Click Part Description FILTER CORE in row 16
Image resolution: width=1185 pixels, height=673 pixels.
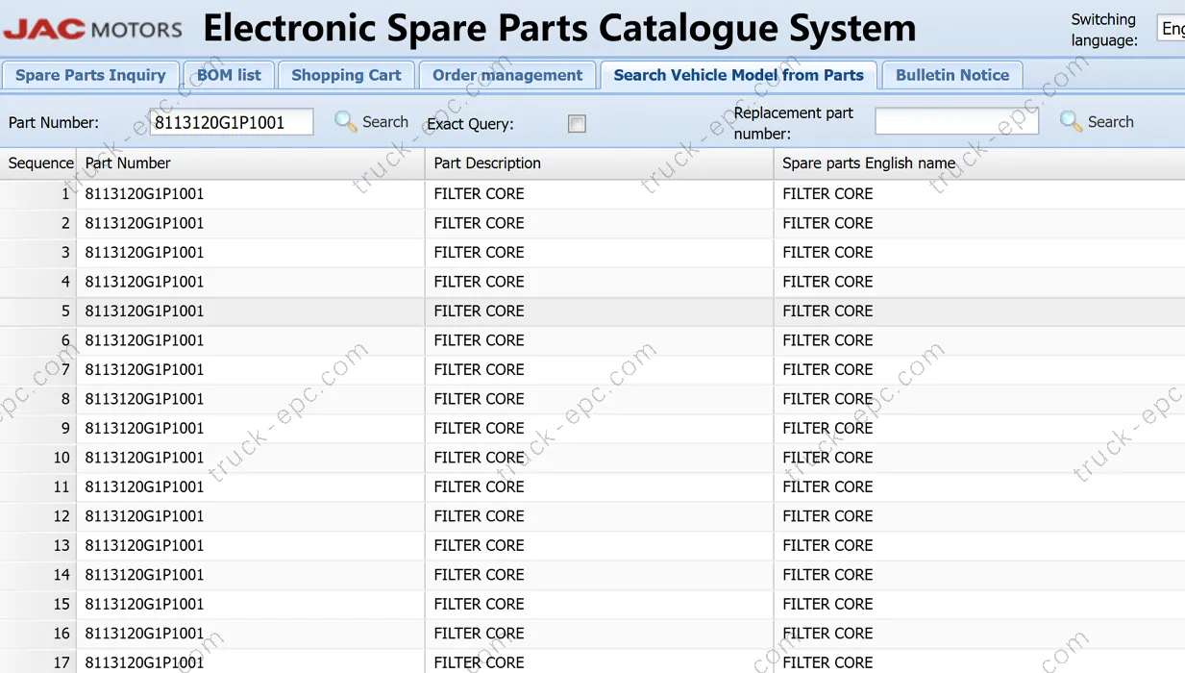(x=479, y=634)
